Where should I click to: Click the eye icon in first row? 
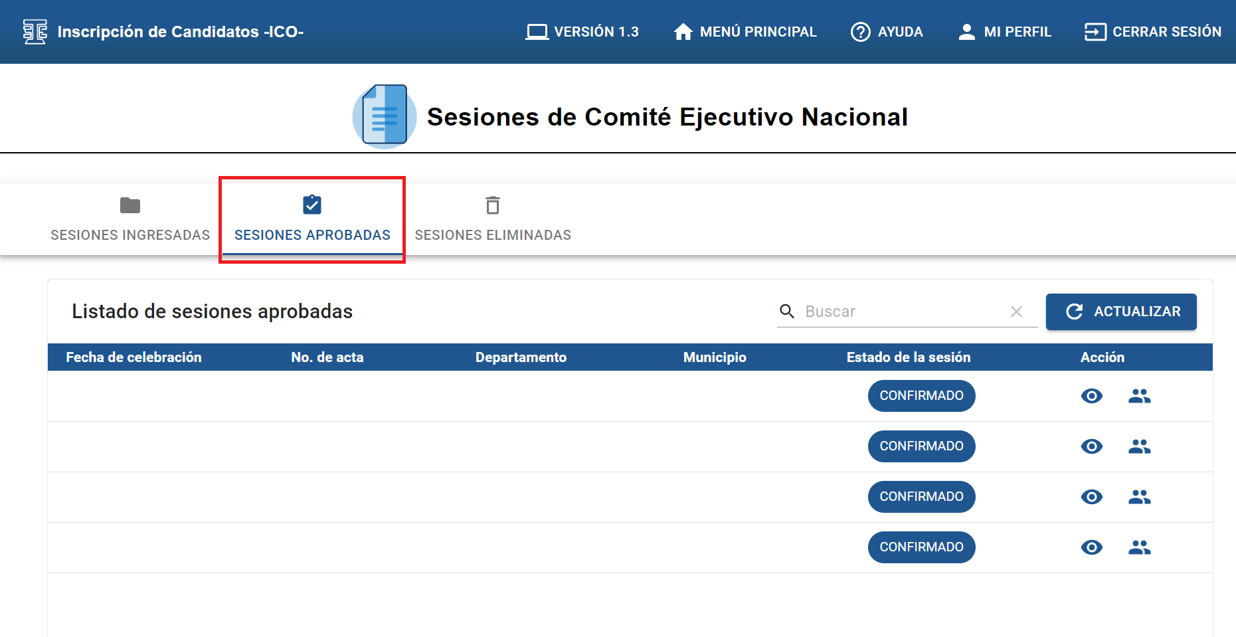pyautogui.click(x=1091, y=396)
